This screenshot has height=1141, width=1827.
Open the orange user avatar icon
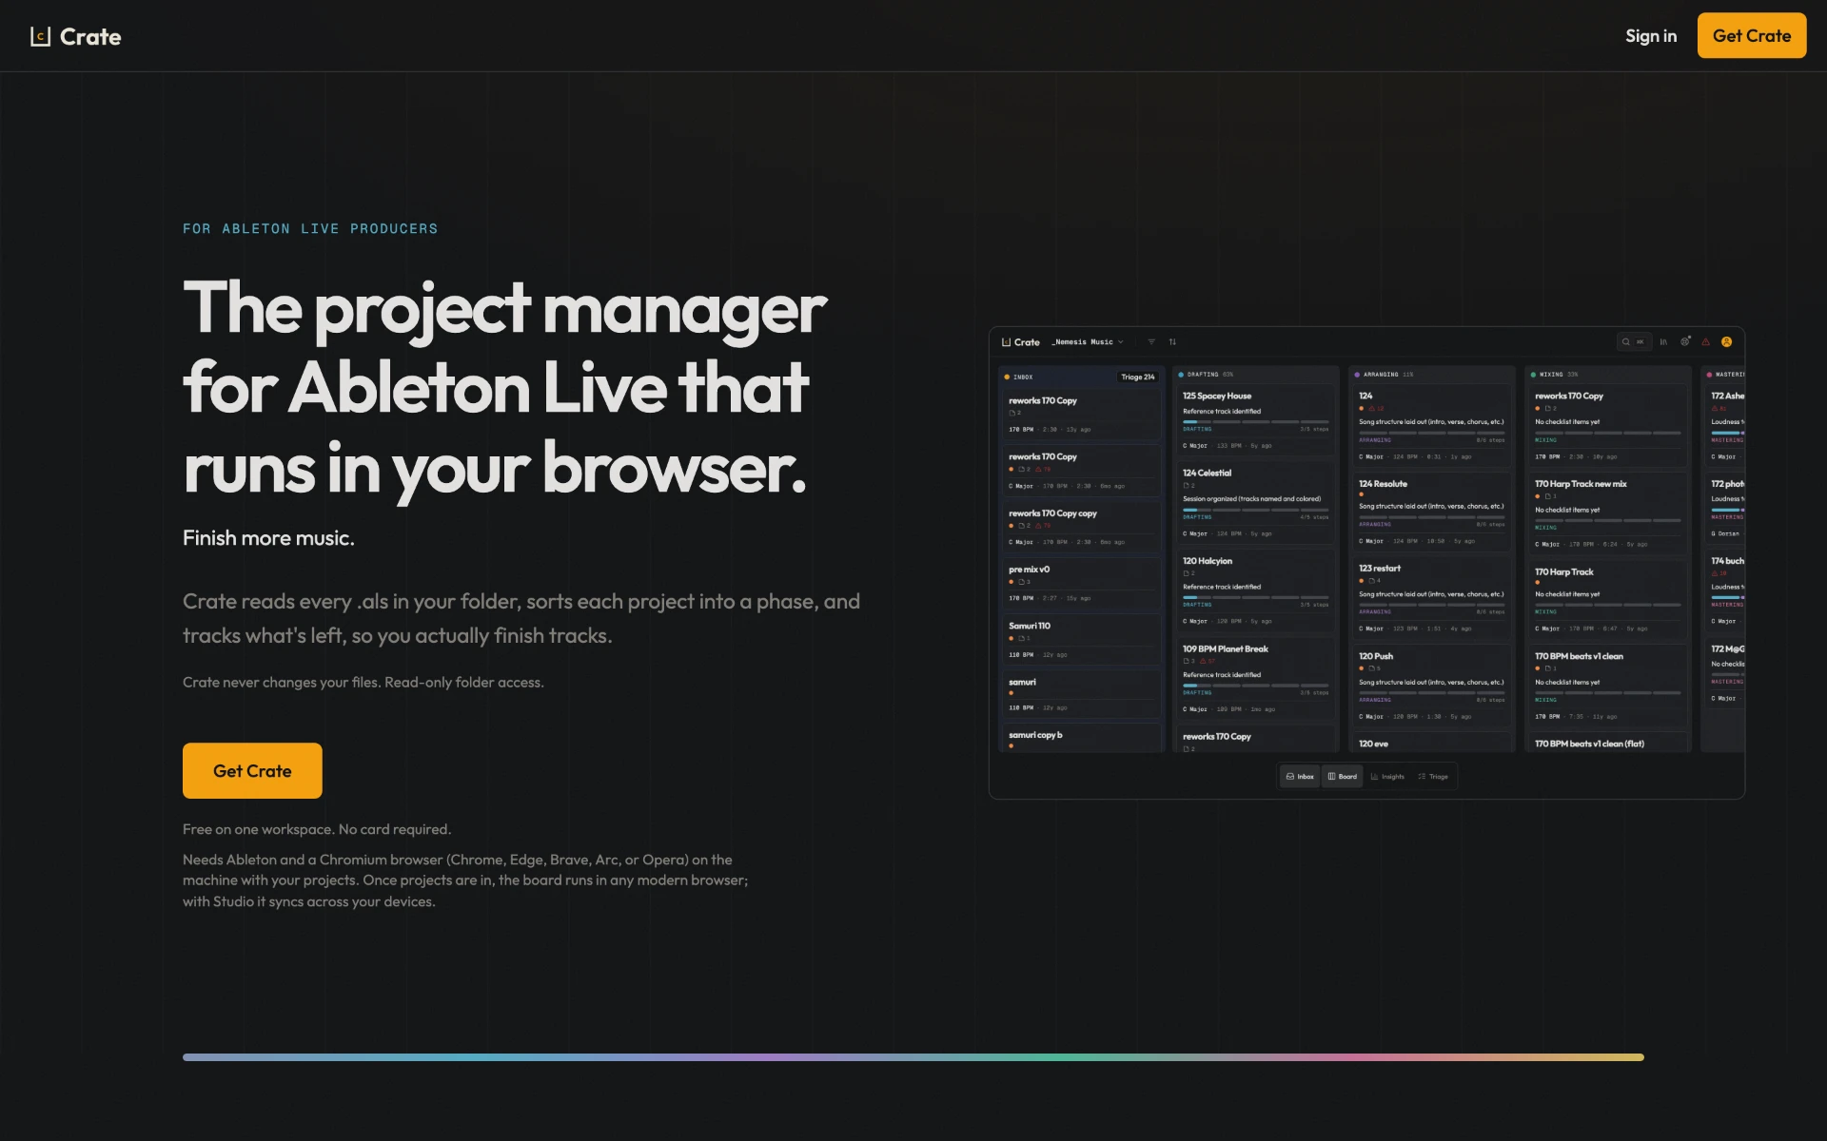[x=1726, y=342]
